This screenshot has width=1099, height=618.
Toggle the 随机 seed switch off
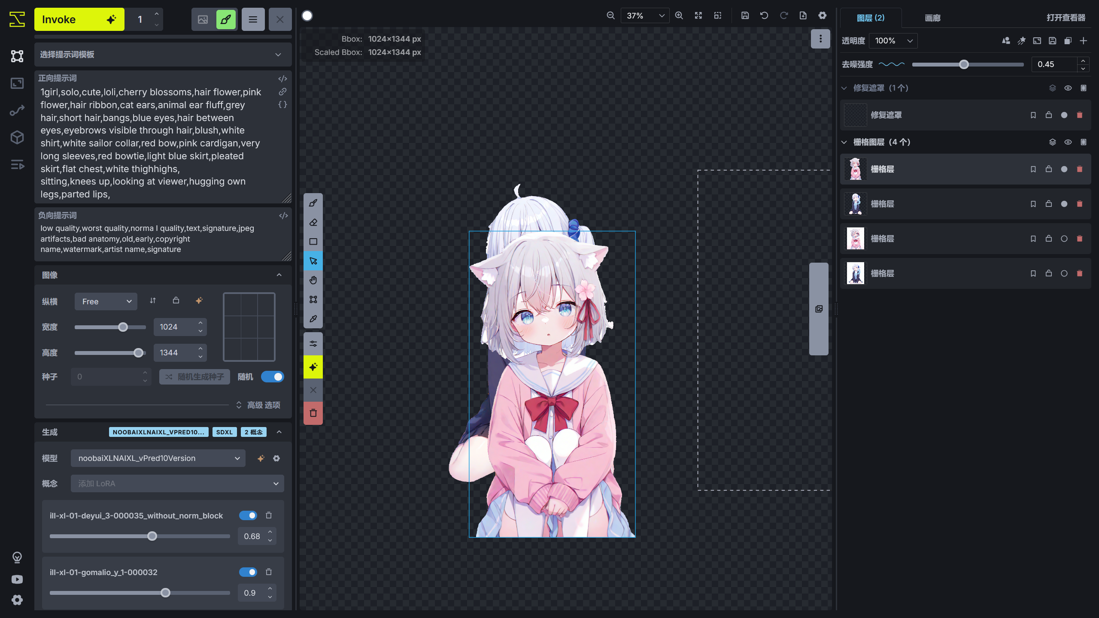[x=273, y=376]
